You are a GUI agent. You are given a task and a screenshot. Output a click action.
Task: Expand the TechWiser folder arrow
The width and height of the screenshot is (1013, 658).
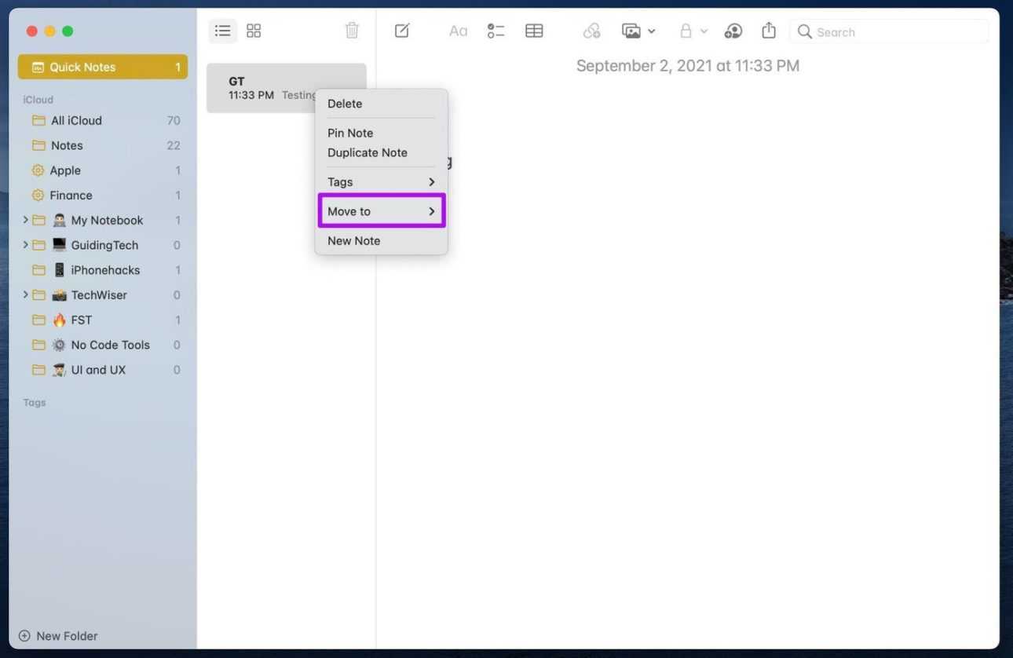pos(25,294)
